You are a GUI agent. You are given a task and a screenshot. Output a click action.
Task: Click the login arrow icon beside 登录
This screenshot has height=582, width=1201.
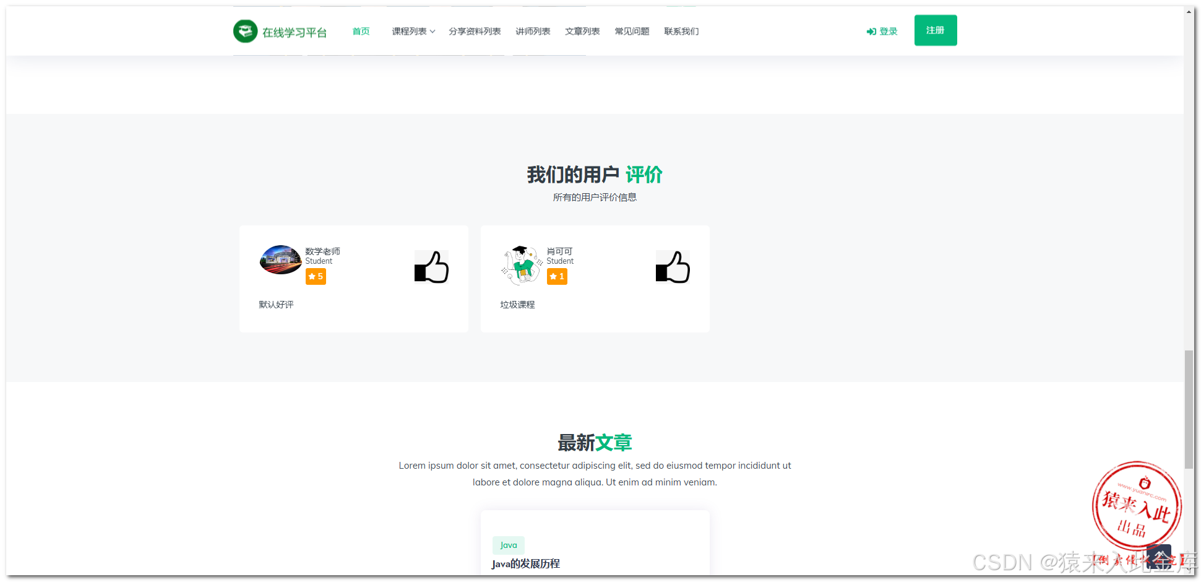point(871,31)
